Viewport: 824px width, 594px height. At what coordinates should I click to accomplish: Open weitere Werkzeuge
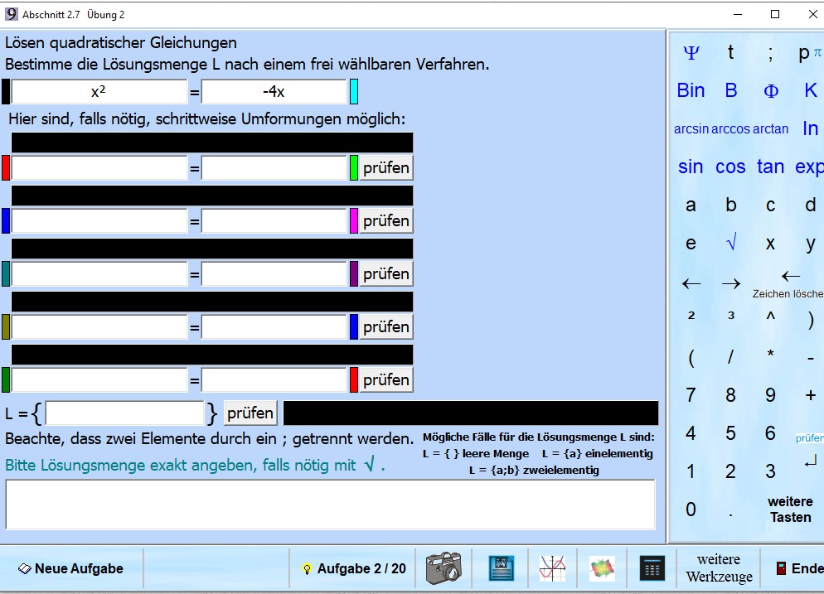click(x=719, y=568)
